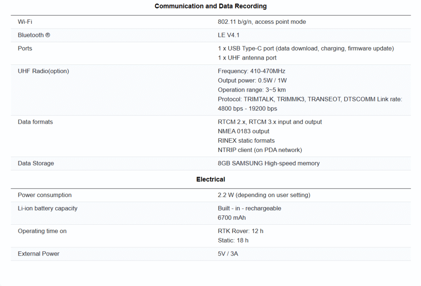
Task: Click the RTK Rover: 12 h line
Action: click(x=241, y=231)
